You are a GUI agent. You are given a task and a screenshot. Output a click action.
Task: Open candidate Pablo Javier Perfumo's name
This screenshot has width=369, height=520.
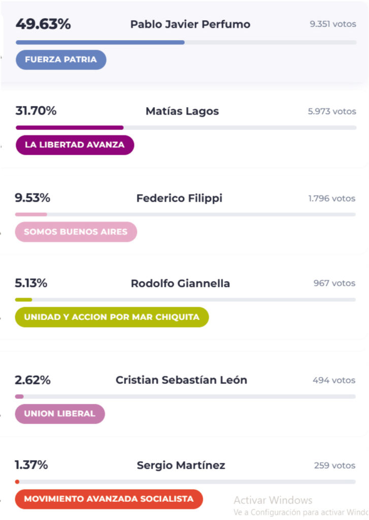click(x=190, y=24)
